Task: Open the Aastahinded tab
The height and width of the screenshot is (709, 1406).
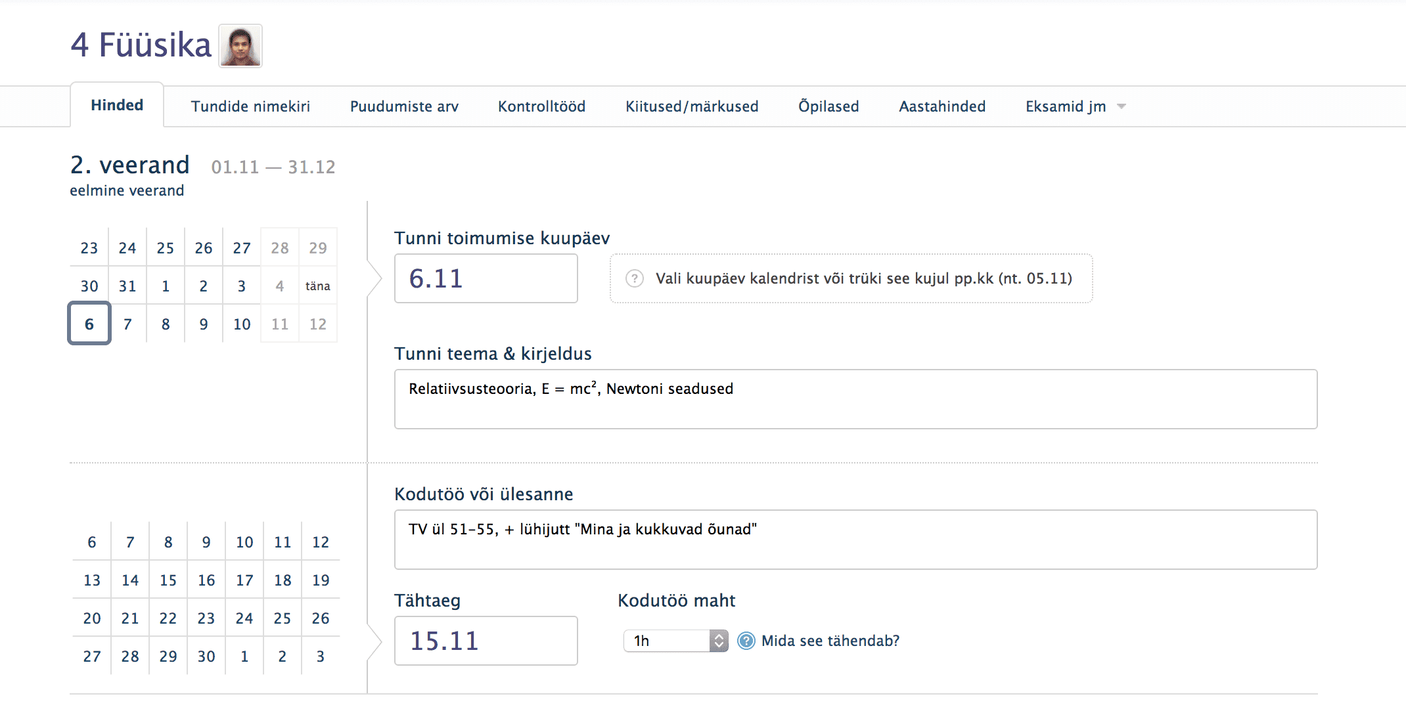Action: click(x=942, y=106)
